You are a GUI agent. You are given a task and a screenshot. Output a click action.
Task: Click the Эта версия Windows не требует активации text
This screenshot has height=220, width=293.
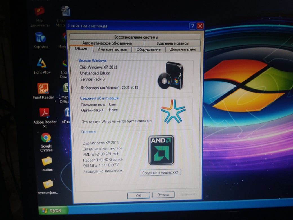pos(117,121)
